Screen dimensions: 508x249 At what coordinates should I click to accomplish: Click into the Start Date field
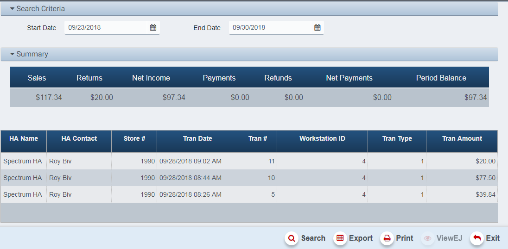tap(107, 28)
